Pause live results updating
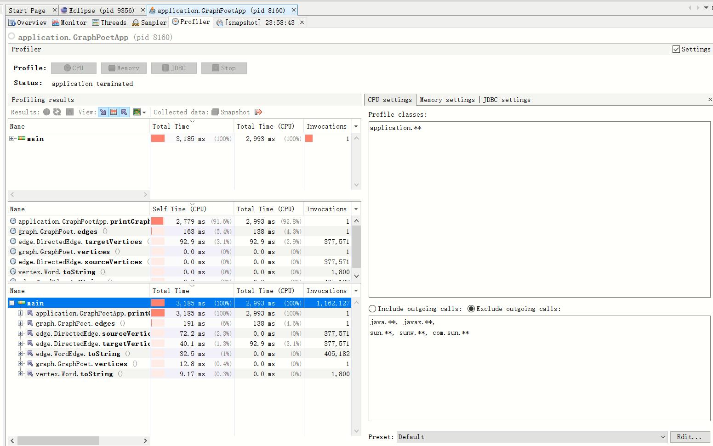Viewport: 713px width, 446px height. point(46,112)
